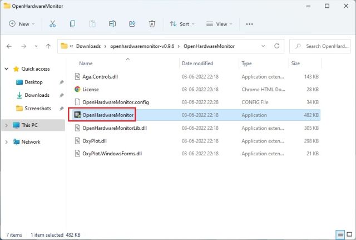Switch to large thumbnails view icon
Image resolution: width=356 pixels, height=240 pixels.
point(349,234)
